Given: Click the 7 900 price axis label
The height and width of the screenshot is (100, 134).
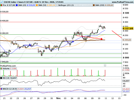Looking at the screenshot, I should [125, 66].
